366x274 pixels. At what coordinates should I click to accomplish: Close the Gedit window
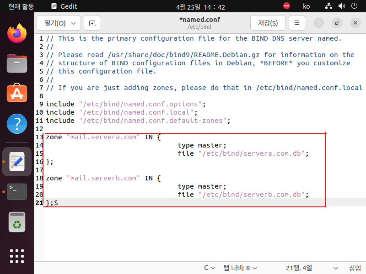tap(355, 23)
